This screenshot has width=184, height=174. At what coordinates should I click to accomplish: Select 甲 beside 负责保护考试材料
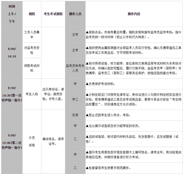pos(75,84)
